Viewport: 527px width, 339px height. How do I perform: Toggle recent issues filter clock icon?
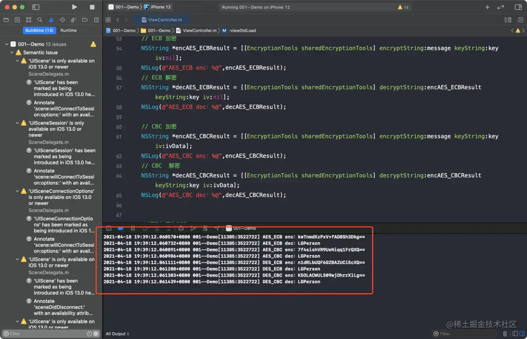click(x=90, y=334)
